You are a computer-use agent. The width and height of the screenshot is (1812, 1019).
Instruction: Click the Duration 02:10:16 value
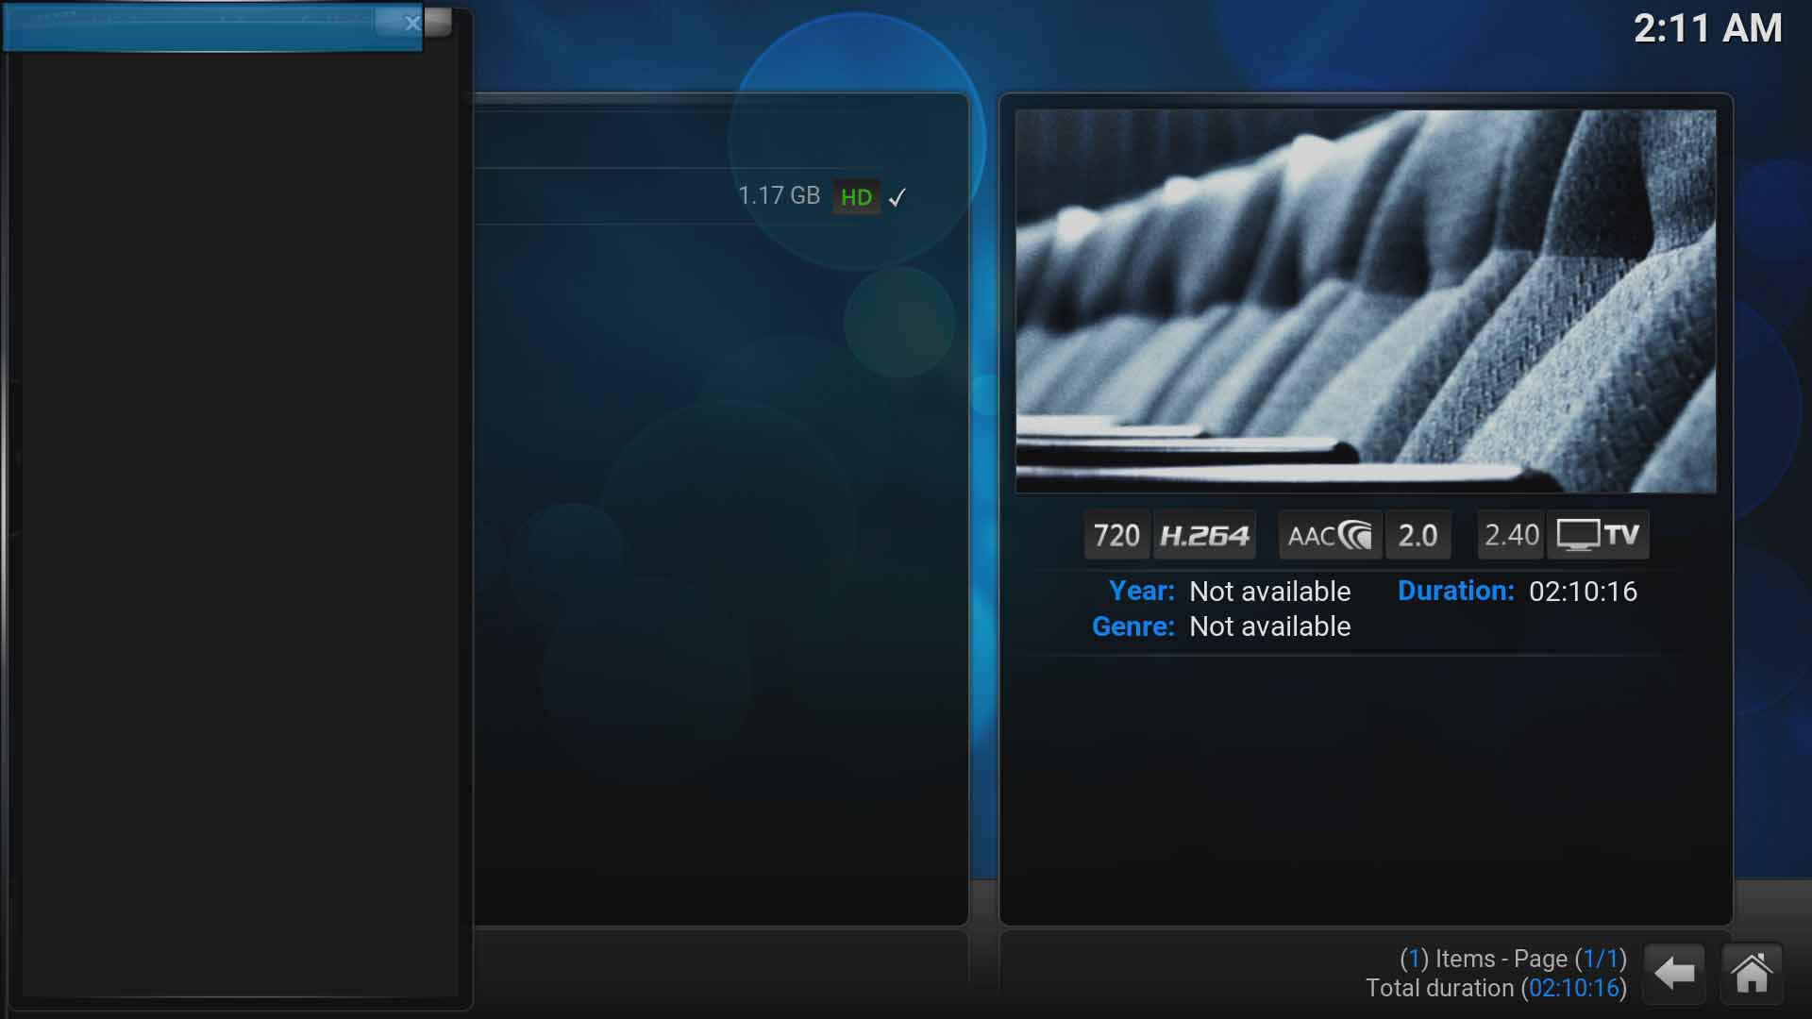(1583, 592)
